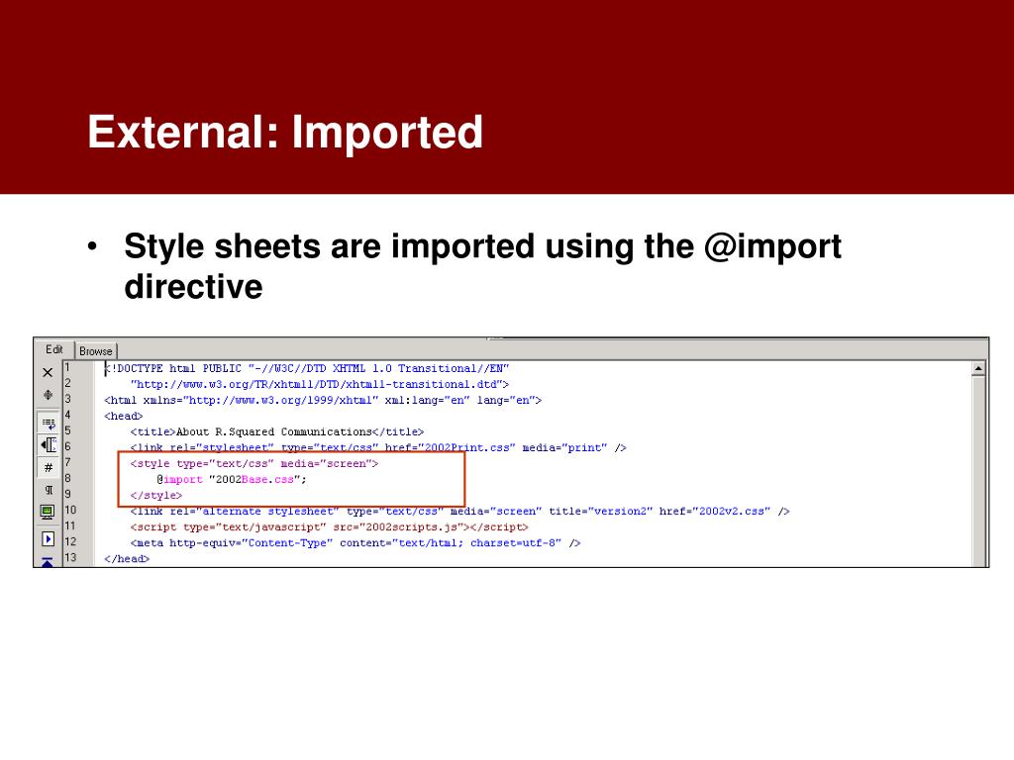The width and height of the screenshot is (1014, 760).
Task: Click the 2002Print.css link line
Action: tap(378, 448)
